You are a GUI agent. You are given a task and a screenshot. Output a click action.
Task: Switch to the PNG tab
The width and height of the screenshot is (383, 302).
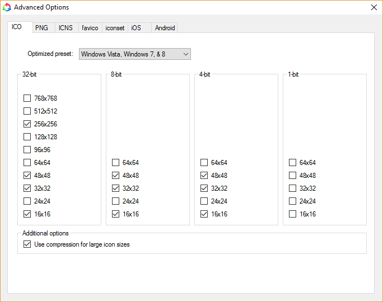pyautogui.click(x=41, y=27)
